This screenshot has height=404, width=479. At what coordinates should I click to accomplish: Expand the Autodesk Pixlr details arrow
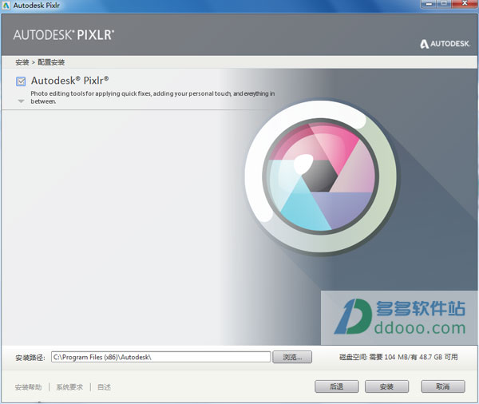tap(21, 101)
